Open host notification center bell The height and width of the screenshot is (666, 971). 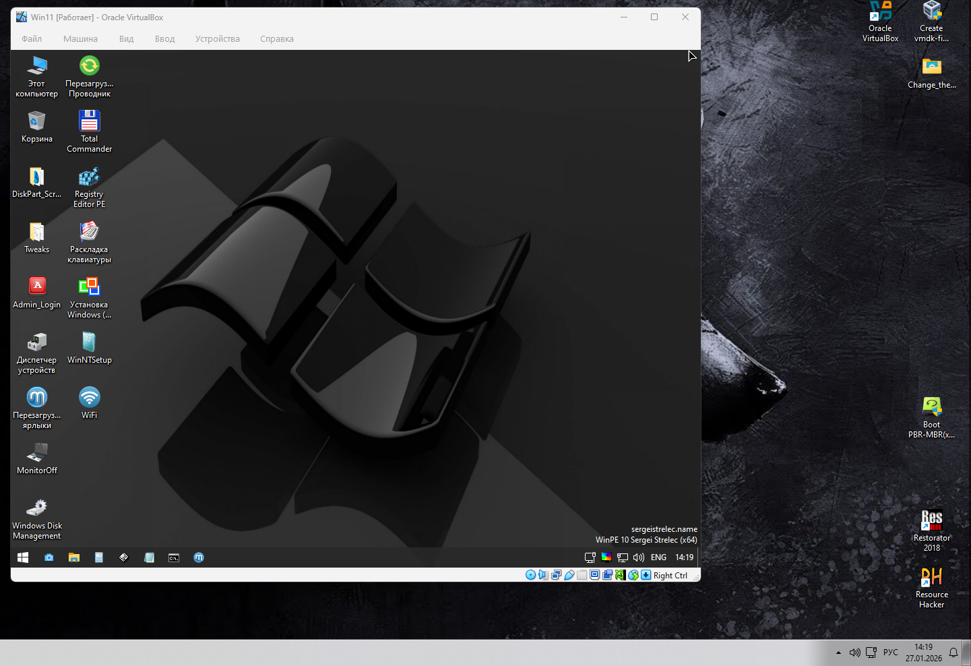(x=953, y=653)
